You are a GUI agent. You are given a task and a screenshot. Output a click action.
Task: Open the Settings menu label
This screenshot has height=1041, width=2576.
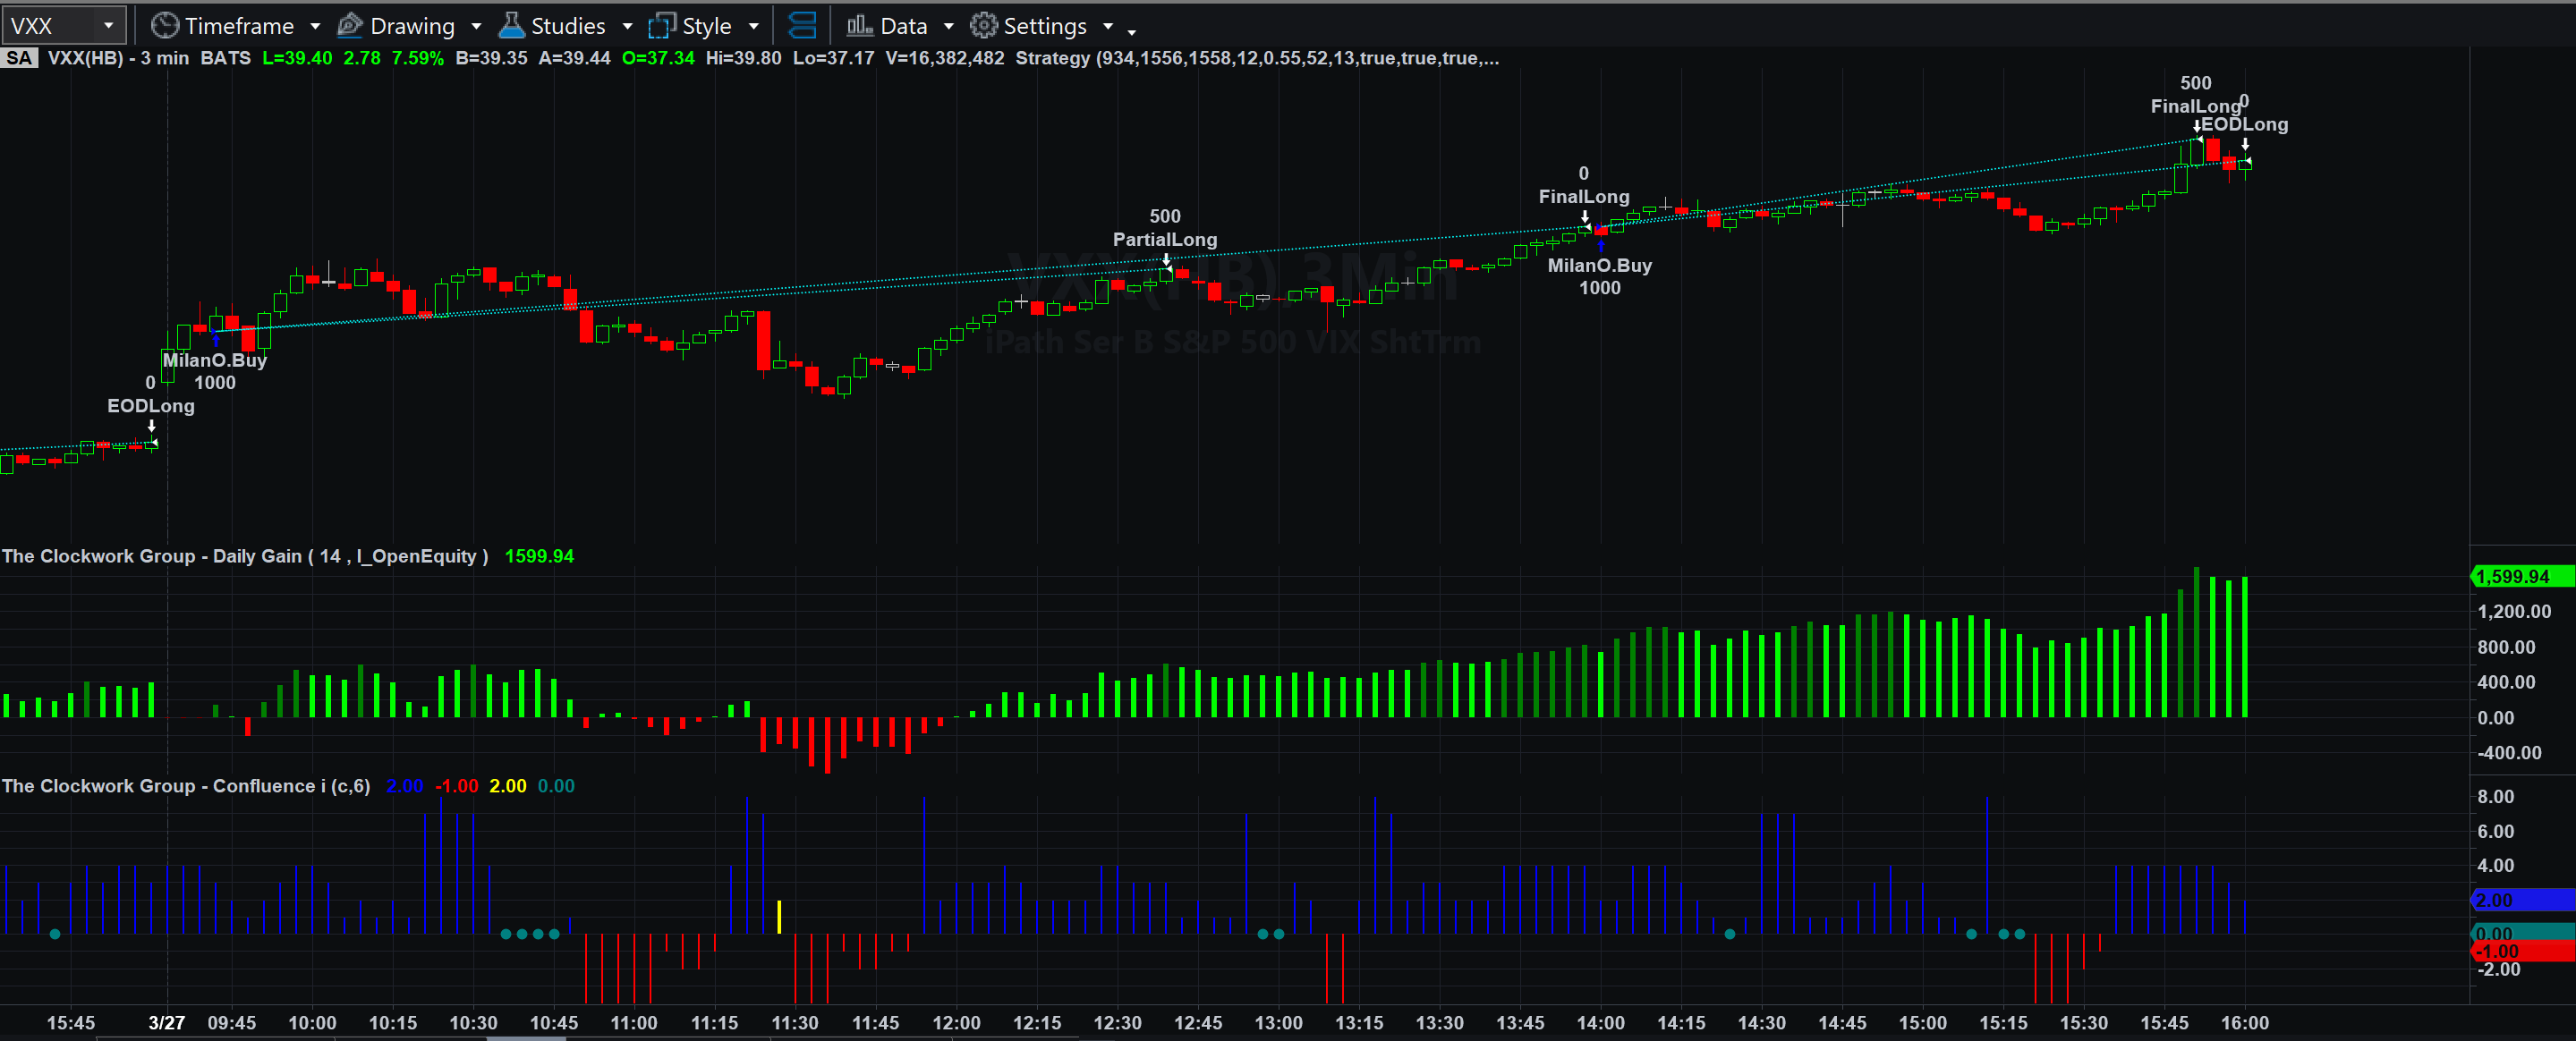point(1044,26)
